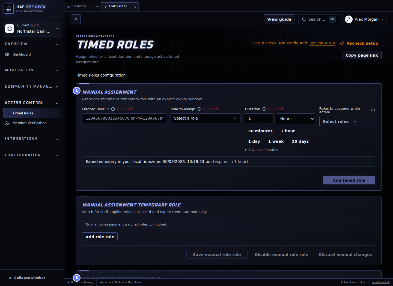Click the search magnifier icon

(x=304, y=19)
